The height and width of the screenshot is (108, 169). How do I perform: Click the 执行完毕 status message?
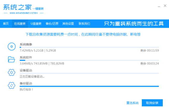click(27, 89)
